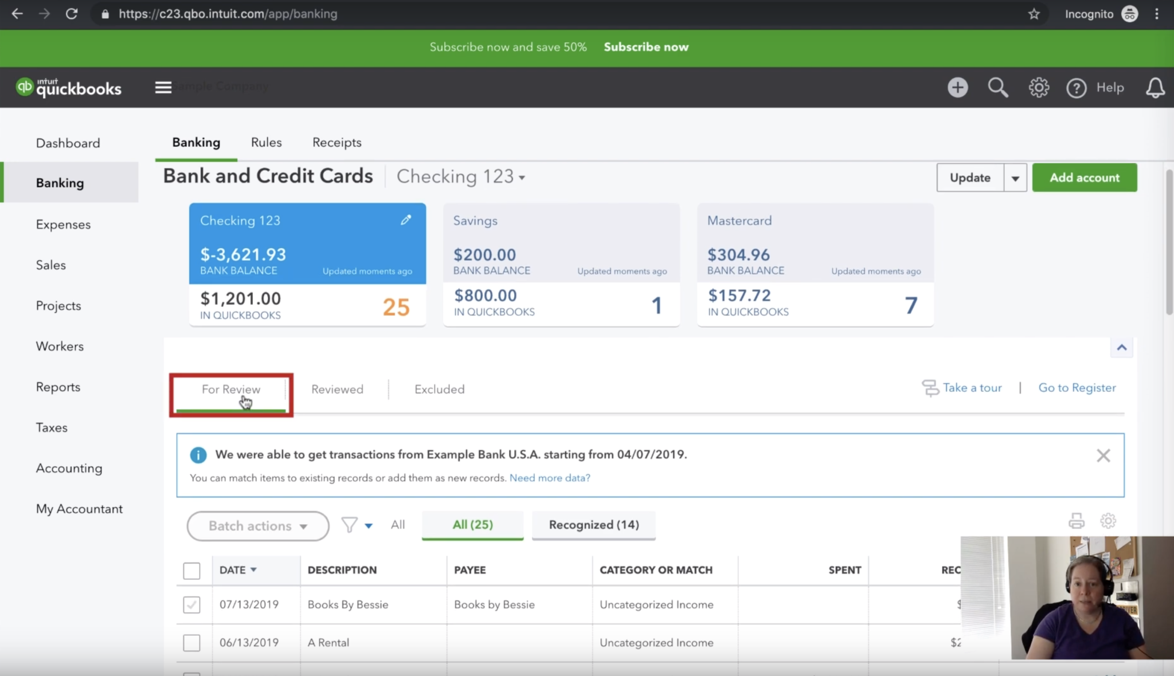Screen dimensions: 1174x676
Task: Click the 07/13/2019 date cell
Action: (x=249, y=604)
